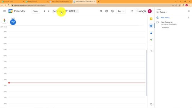Screen dimensions: 192x108
Task: Click the calendar vertical scrollbar
Action: (146, 73)
